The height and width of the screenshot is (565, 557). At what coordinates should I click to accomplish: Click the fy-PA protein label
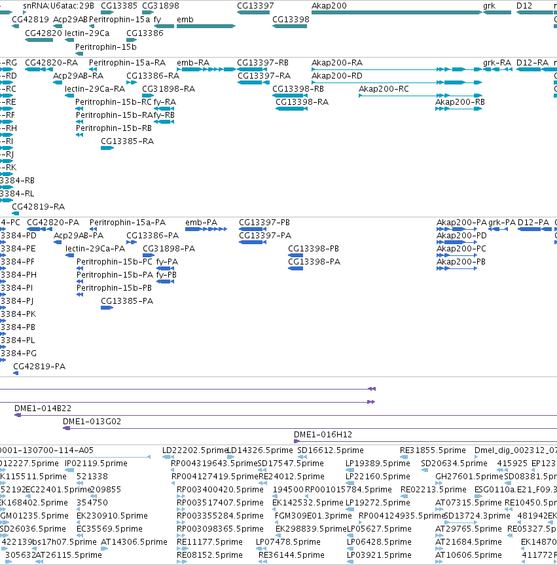click(167, 262)
